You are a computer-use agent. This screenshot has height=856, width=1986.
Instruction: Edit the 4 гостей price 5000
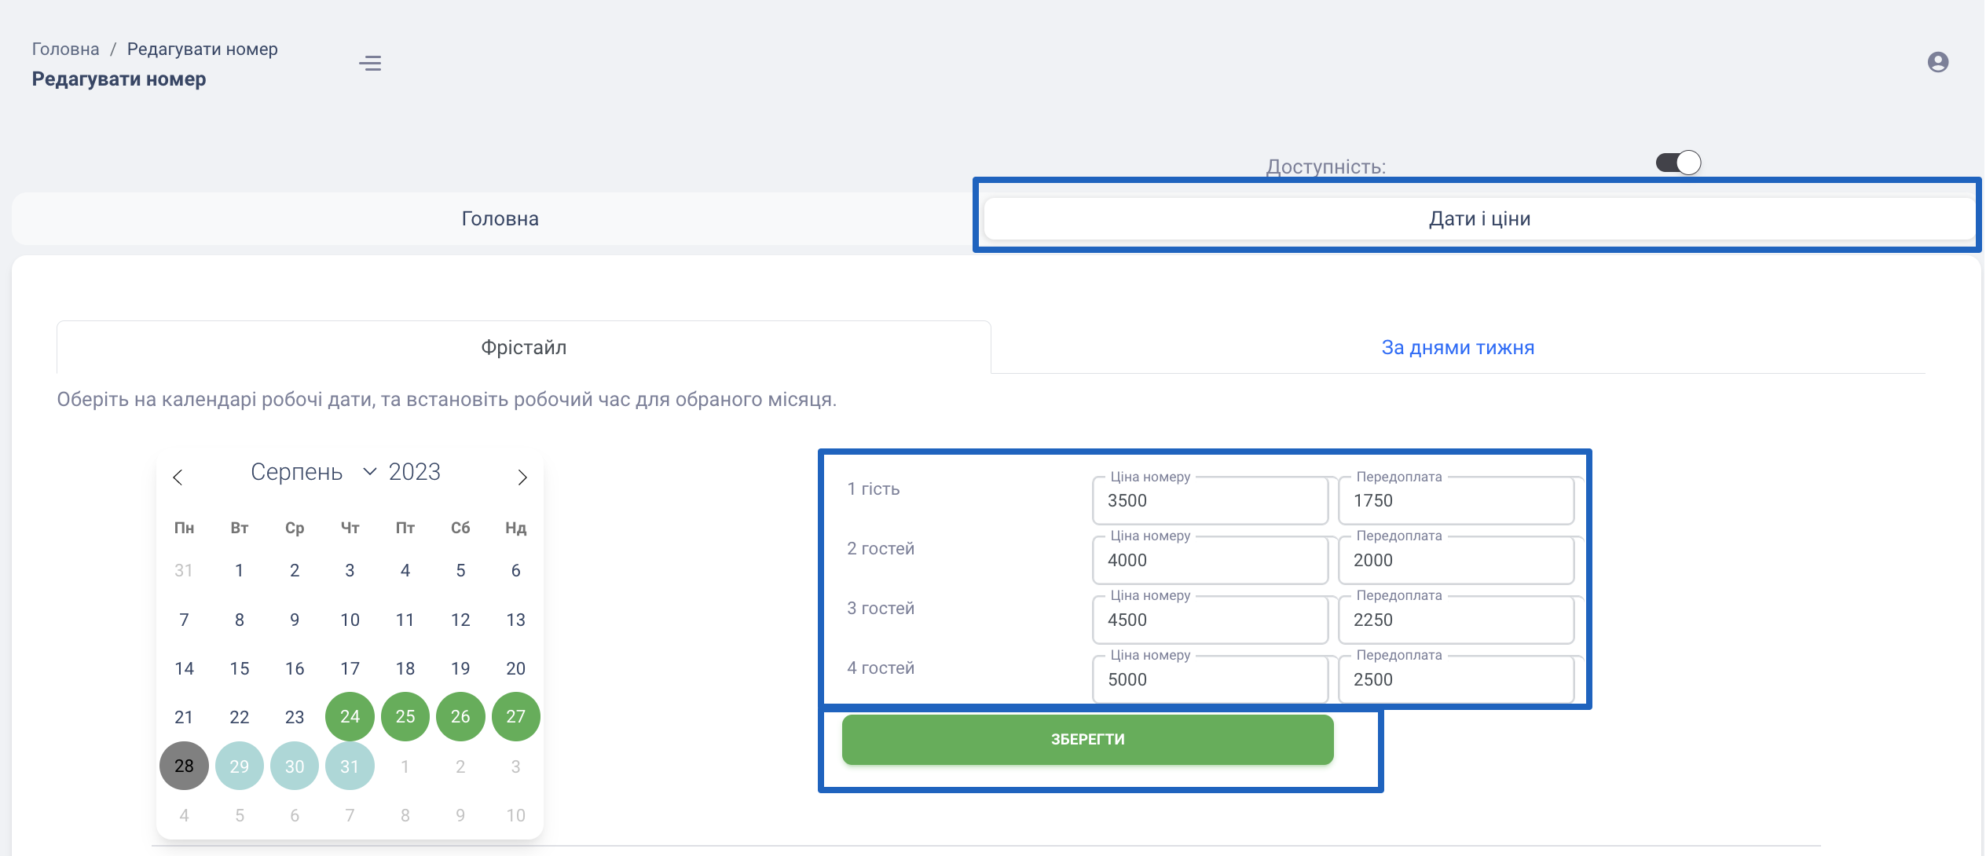tap(1209, 680)
